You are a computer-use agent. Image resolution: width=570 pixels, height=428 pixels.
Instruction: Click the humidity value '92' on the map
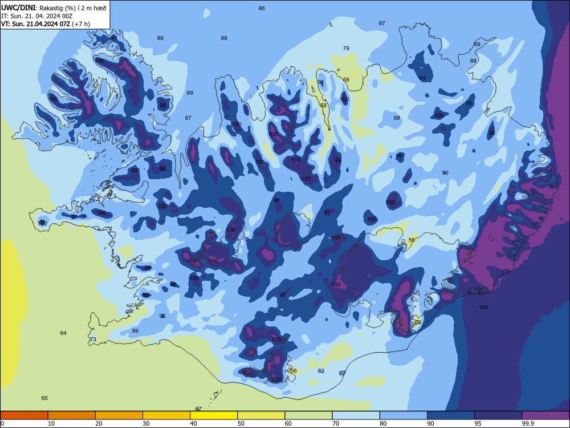pyautogui.click(x=163, y=316)
